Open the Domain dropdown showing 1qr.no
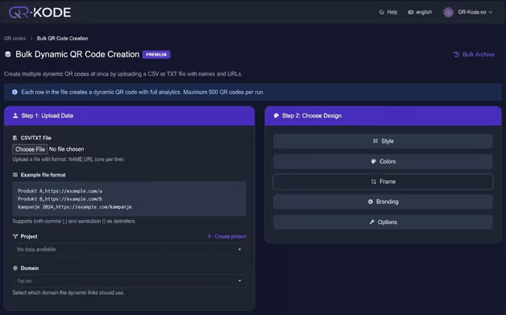 129,281
